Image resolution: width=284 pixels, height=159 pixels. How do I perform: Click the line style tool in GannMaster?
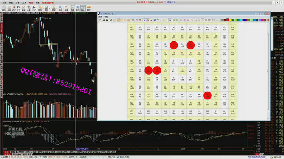tap(217, 20)
